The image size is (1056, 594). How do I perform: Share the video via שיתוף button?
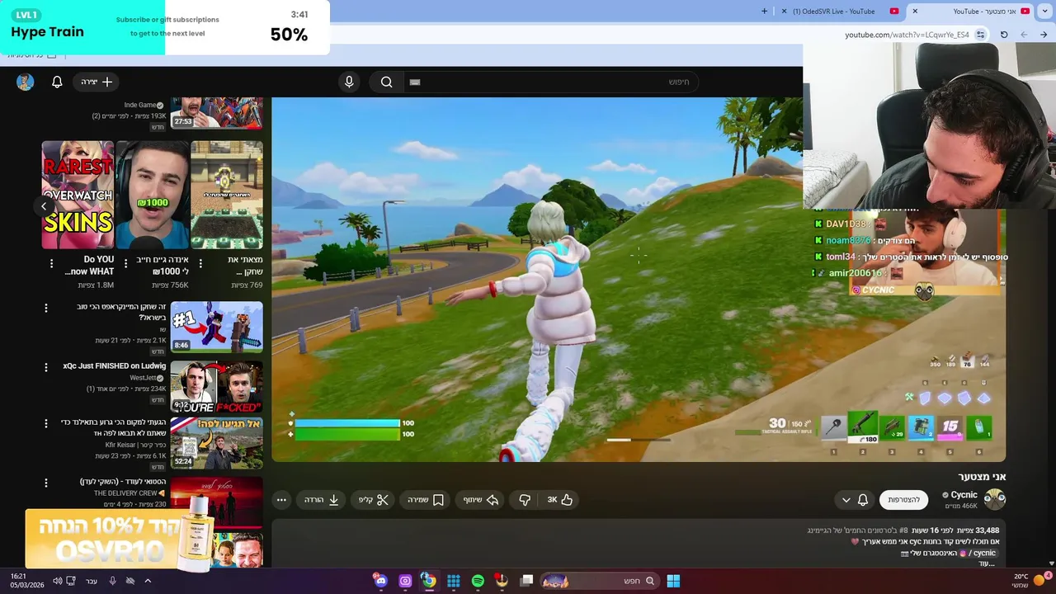[x=481, y=500]
